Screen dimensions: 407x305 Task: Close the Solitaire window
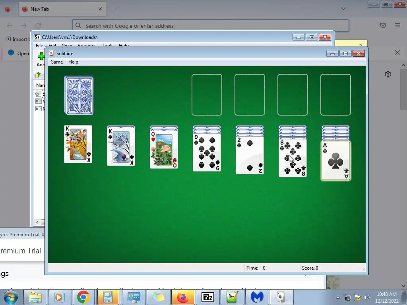[359, 54]
